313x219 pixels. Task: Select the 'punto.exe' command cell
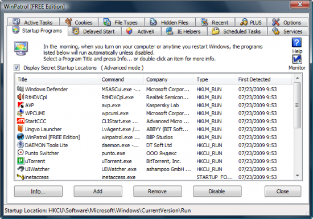pos(113,153)
